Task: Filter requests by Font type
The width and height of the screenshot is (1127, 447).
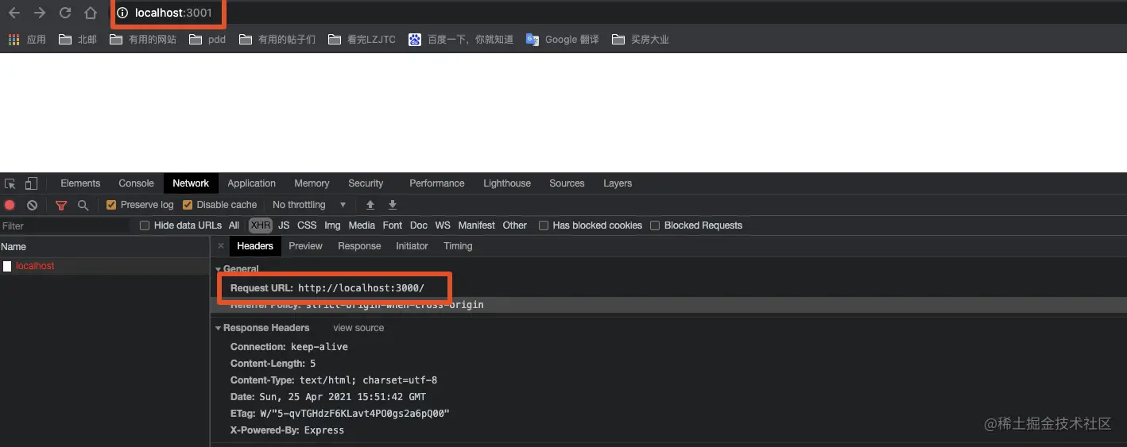Action: pos(393,225)
